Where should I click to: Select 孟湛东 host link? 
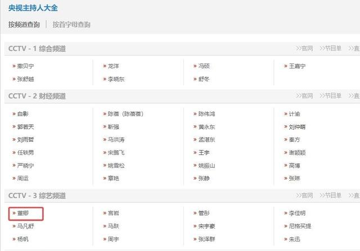[x=206, y=140]
